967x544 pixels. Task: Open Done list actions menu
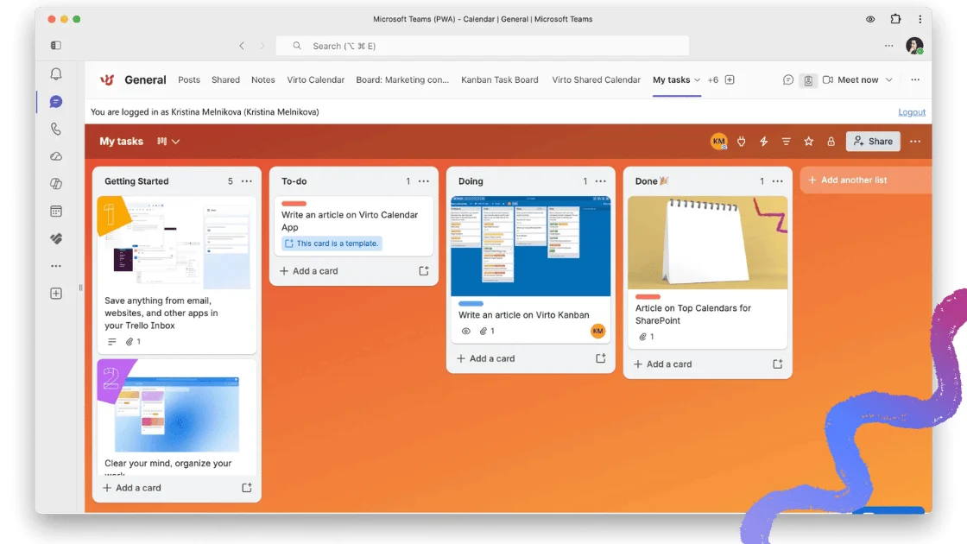(778, 181)
